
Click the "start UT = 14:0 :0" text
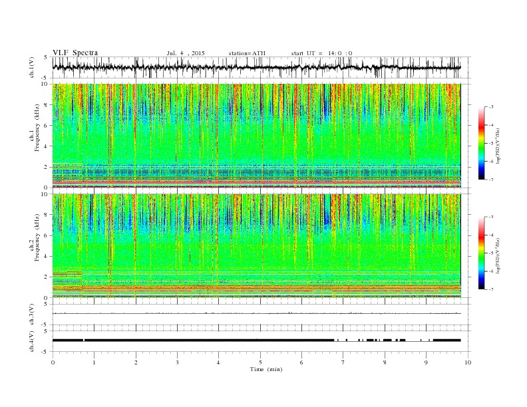tap(321, 53)
